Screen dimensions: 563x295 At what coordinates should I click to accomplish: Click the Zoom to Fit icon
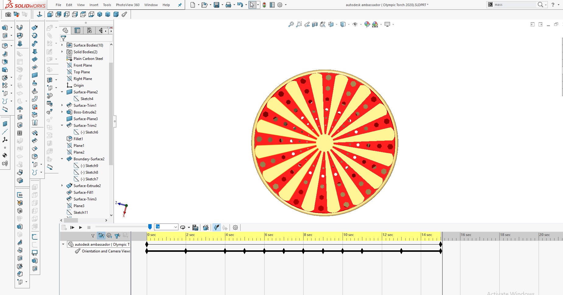tap(291, 24)
